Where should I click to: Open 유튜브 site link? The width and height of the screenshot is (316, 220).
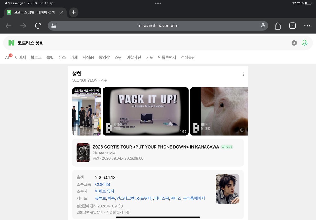click(100, 198)
